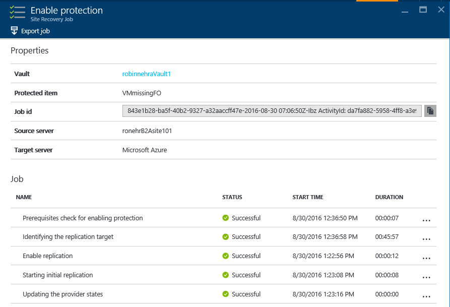Click the Successful icon beside Prerequisites check
This screenshot has width=450, height=307.
coord(227,218)
